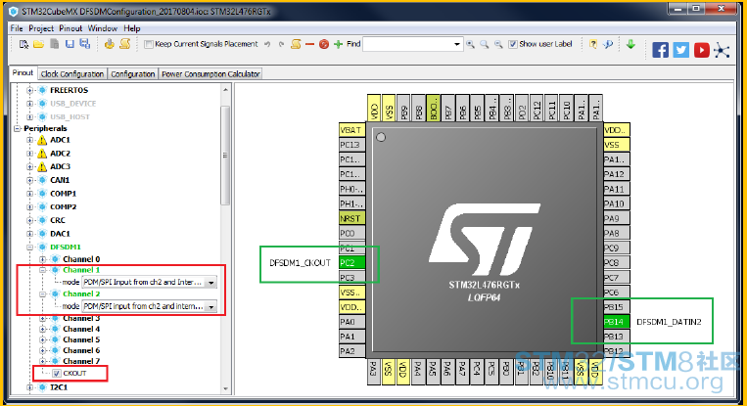This screenshot has height=406, width=747.
Task: Open the Pinout menu
Action: click(x=70, y=28)
